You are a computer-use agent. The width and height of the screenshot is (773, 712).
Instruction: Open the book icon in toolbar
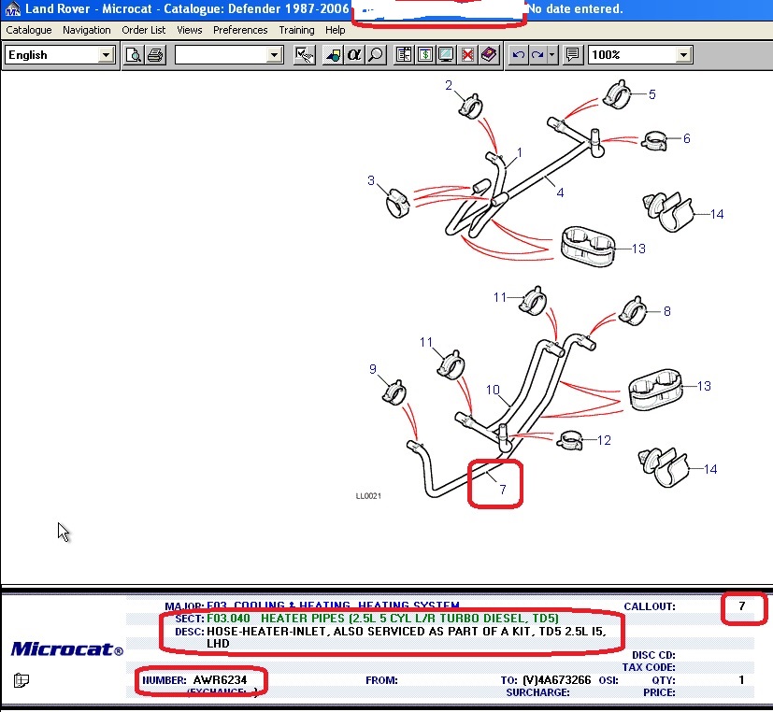coord(489,55)
